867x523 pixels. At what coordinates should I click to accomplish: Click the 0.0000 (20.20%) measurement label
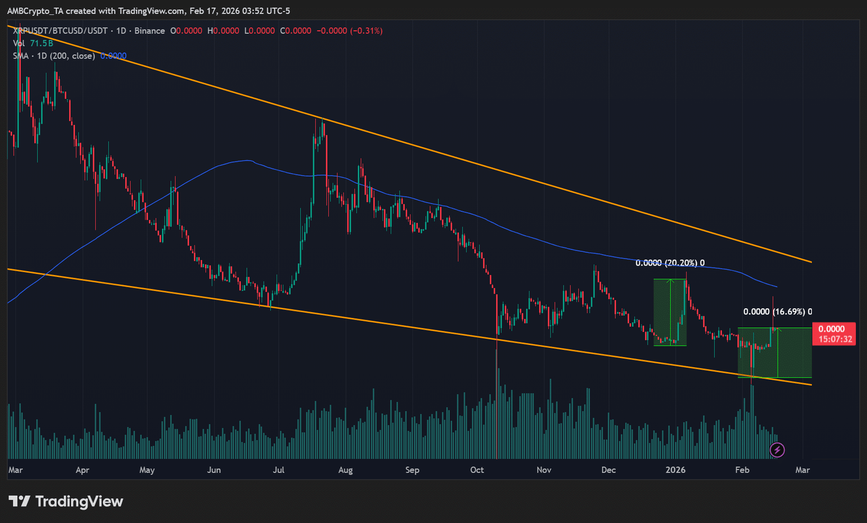(669, 263)
